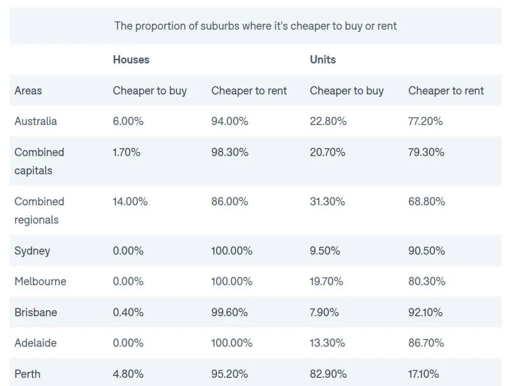Select the Brisbane row label
Screen dimensions: 518x386
pyautogui.click(x=36, y=312)
